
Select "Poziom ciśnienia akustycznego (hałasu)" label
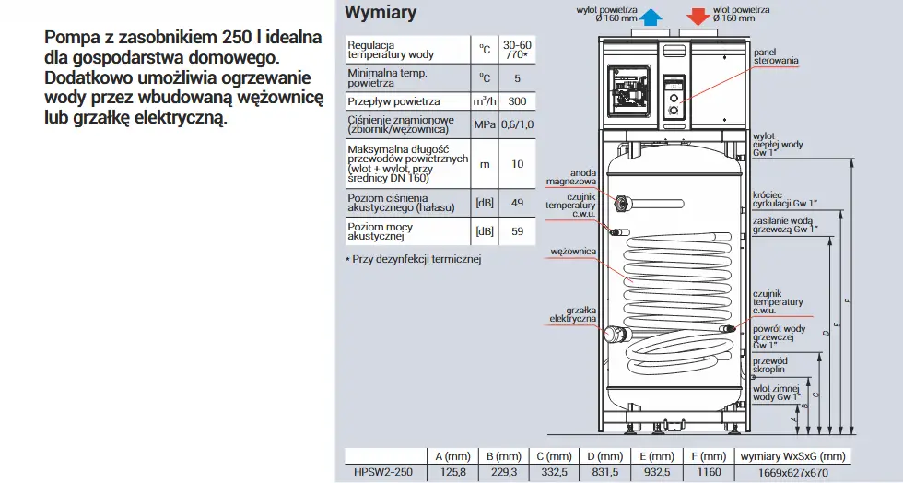tap(401, 202)
